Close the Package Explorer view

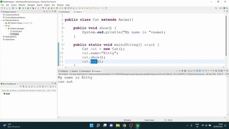[x=18, y=12]
